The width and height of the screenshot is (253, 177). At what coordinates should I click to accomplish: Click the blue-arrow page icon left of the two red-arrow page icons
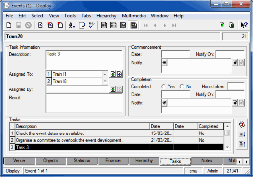coord(41,25)
